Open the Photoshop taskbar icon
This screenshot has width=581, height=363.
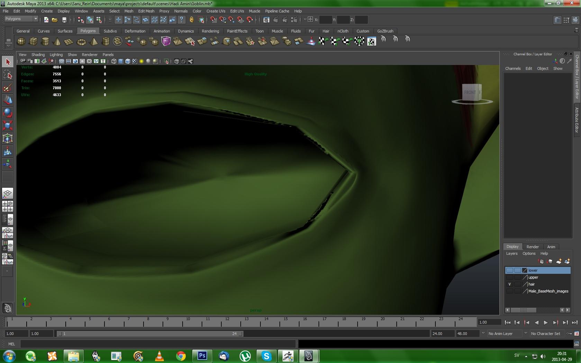[x=202, y=356]
